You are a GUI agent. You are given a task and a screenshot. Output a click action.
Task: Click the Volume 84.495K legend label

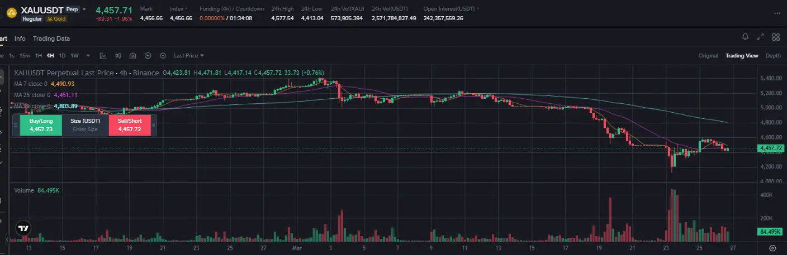click(37, 190)
